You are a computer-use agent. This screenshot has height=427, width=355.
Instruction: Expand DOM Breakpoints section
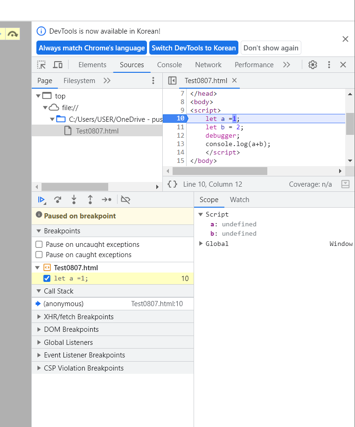(39, 329)
